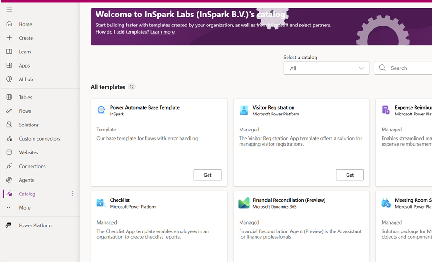
Task: Click the All templates count badge
Action: [132, 87]
